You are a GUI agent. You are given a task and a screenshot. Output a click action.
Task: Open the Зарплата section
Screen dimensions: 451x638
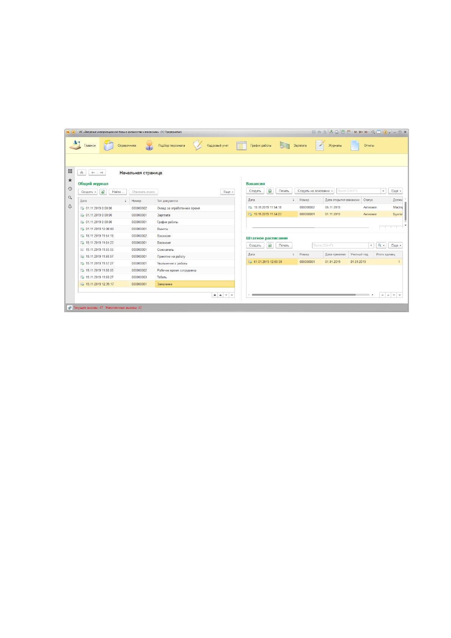tap(293, 145)
